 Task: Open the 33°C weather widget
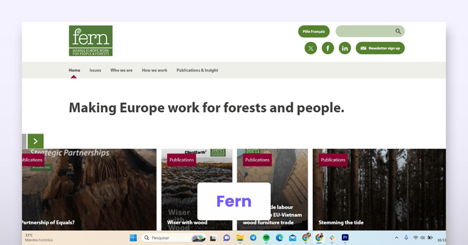(39, 238)
